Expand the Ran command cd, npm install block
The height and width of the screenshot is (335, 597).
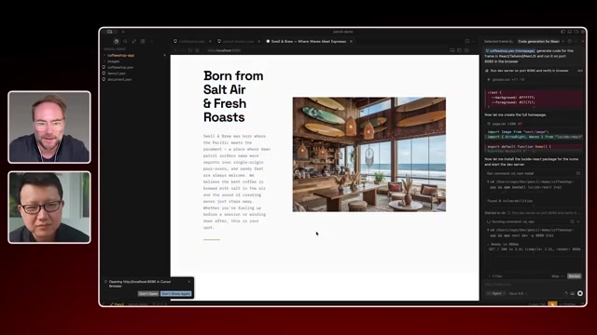coord(510,174)
